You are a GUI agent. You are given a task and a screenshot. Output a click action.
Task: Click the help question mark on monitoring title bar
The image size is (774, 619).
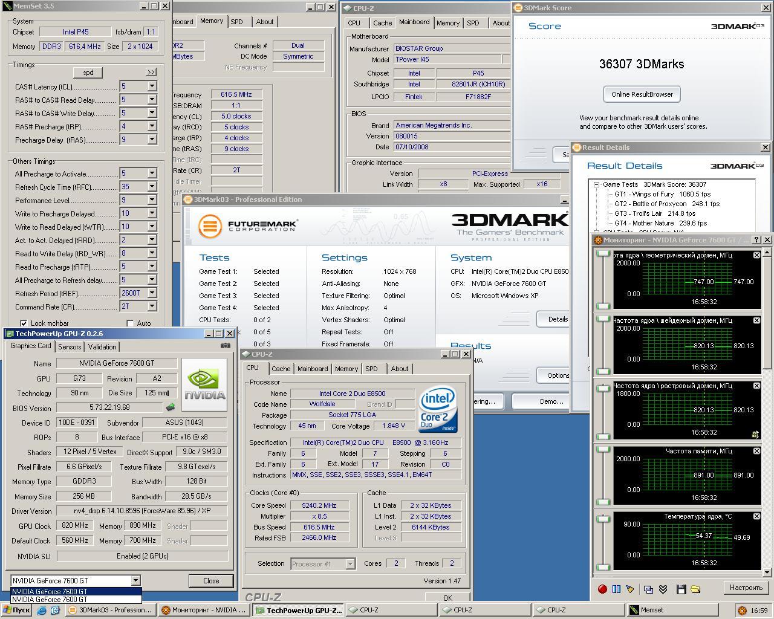click(756, 240)
